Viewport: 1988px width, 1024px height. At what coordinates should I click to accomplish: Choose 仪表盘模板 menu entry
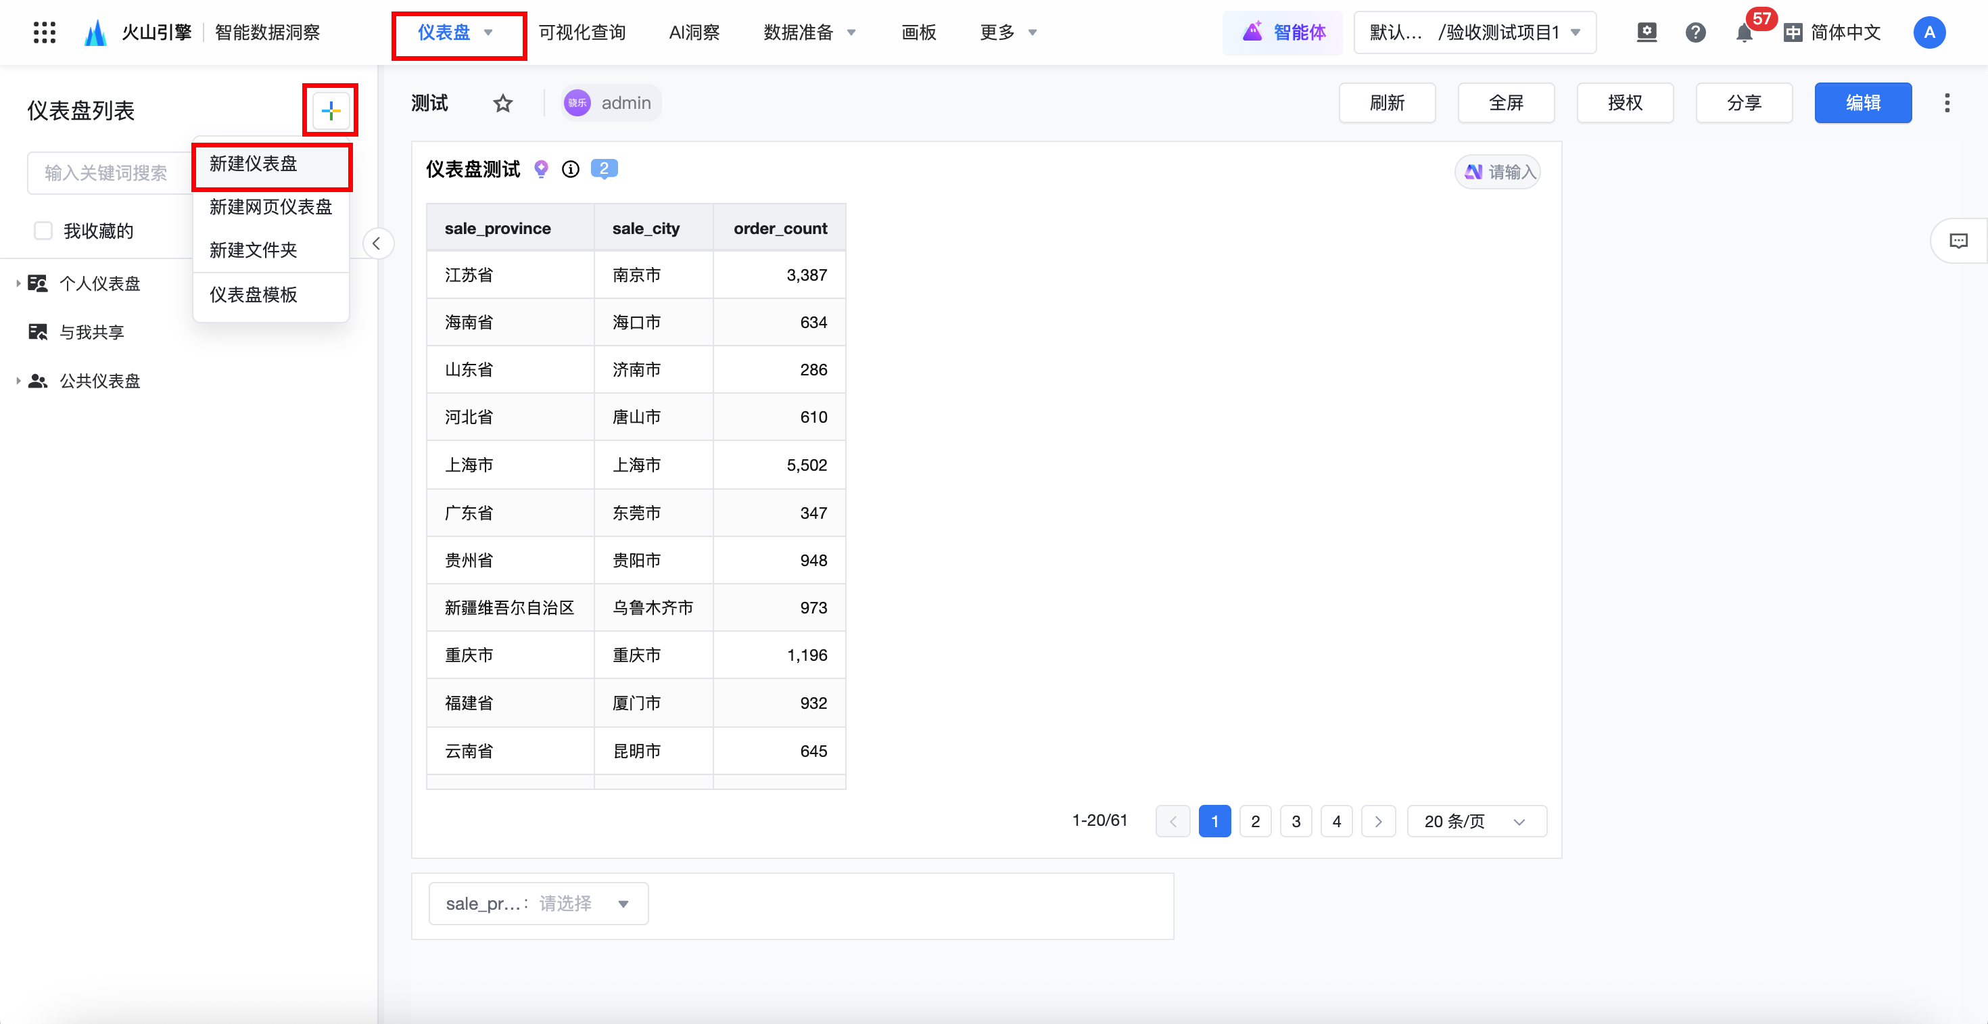pos(253,295)
